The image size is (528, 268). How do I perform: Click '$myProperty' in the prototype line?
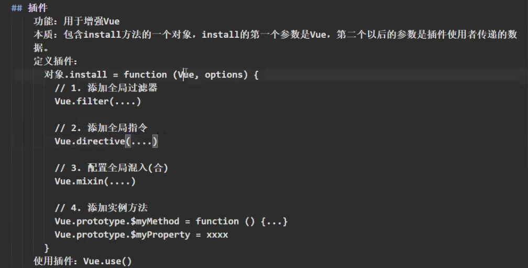pyautogui.click(x=160, y=234)
